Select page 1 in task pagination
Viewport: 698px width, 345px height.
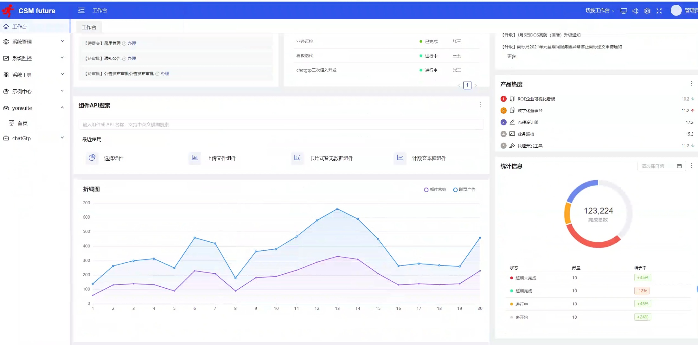tap(467, 85)
